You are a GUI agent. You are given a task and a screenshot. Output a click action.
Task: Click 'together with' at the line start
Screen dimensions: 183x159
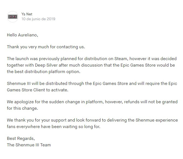[19, 65]
